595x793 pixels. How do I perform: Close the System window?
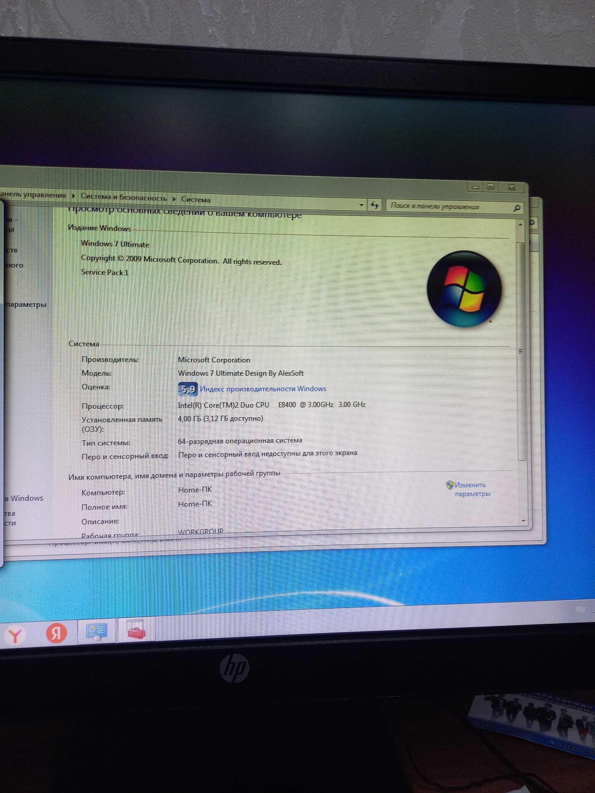point(512,187)
